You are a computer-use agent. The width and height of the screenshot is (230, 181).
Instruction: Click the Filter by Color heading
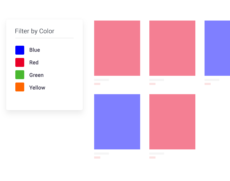[35, 31]
